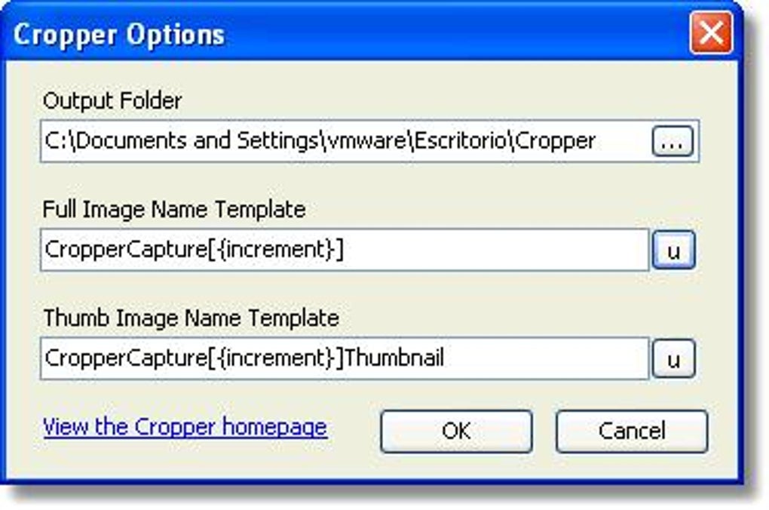Viewport: 769px width, 510px height.
Task: Focus the Full Image Name Template field
Action: click(345, 250)
